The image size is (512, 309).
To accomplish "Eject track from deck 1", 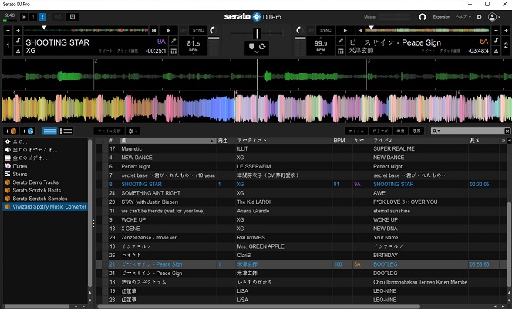I will coord(18,51).
